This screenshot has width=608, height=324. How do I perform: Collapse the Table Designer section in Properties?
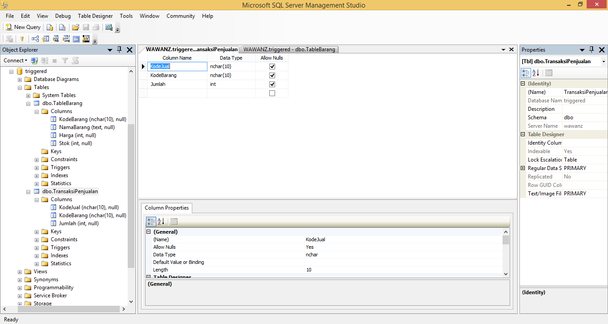[523, 134]
